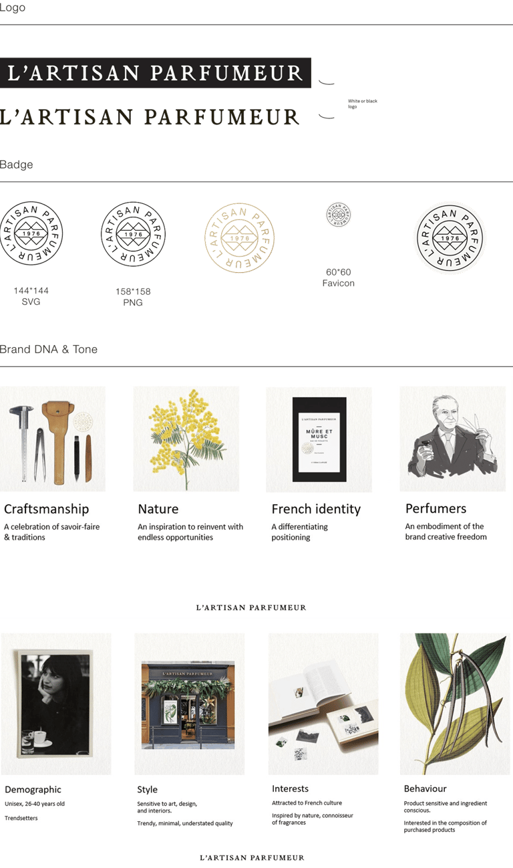This screenshot has height=868, width=513.
Task: Open the storefront Style photo
Action: tap(190, 704)
